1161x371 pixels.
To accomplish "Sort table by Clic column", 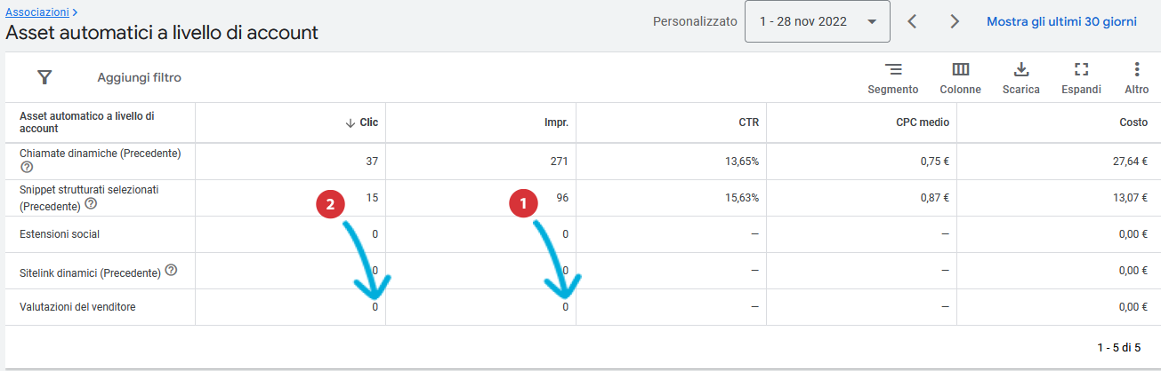I will pos(368,122).
